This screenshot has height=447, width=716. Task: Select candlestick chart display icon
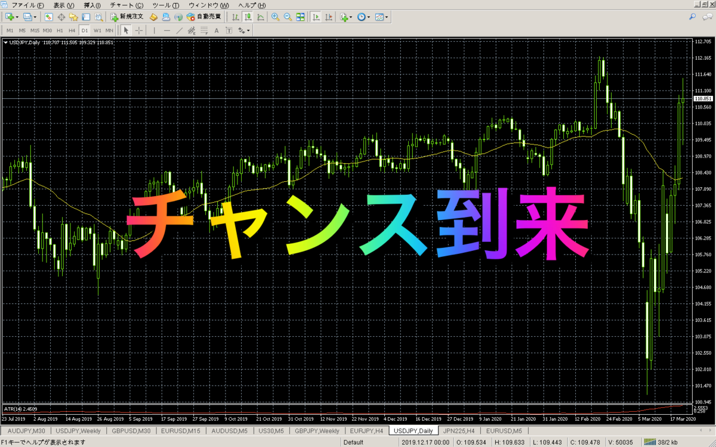[248, 17]
